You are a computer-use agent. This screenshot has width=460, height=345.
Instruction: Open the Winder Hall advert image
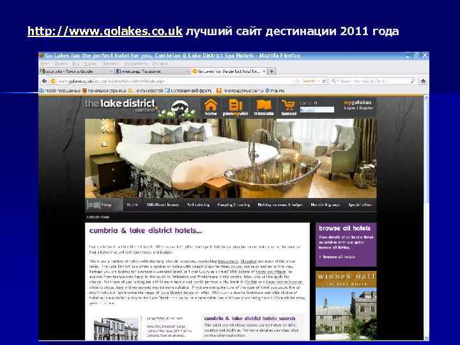click(346, 305)
